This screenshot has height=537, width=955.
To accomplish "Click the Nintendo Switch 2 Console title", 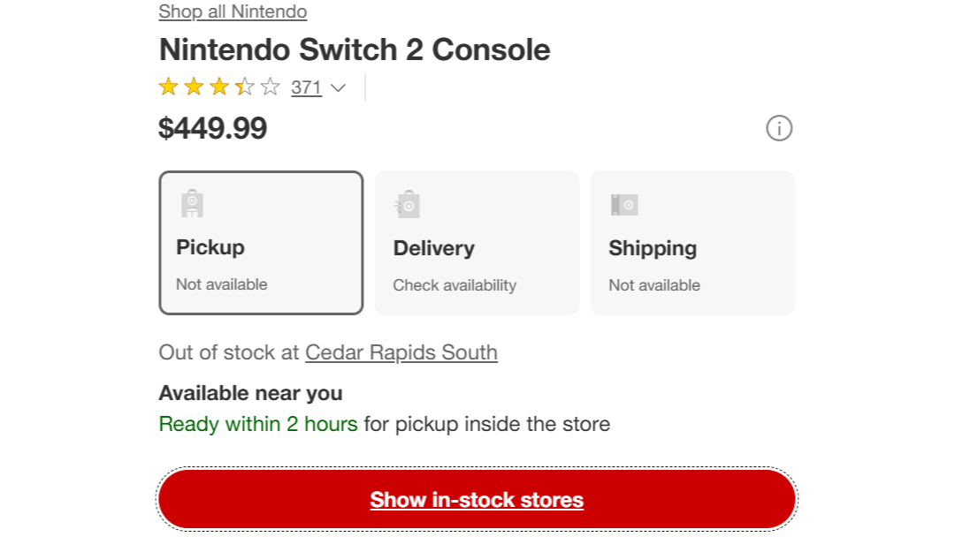I will point(354,50).
